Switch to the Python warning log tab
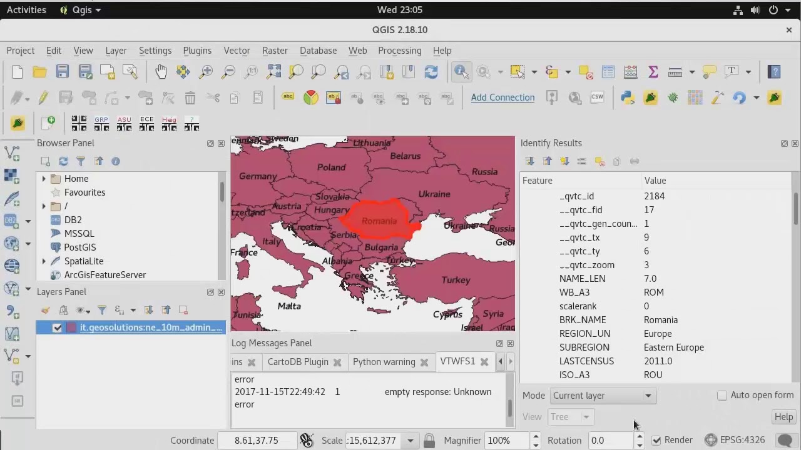The width and height of the screenshot is (801, 450). click(x=384, y=362)
